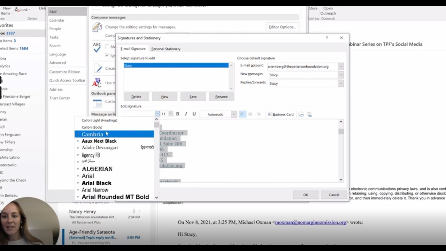Choose Algerian font
The width and height of the screenshot is (446, 251).
(114, 169)
